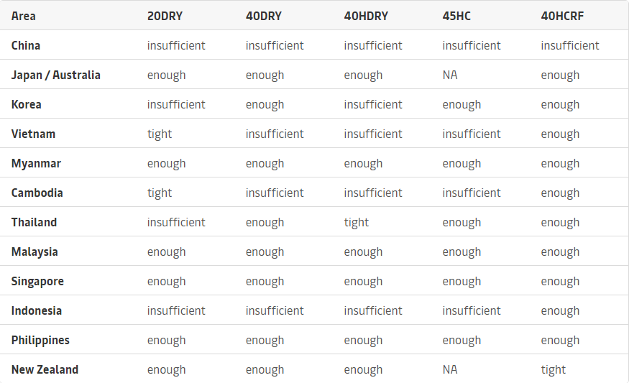Screen dimensions: 629x383
Task: Select the Indonesia row label
Action: pyautogui.click(x=37, y=310)
